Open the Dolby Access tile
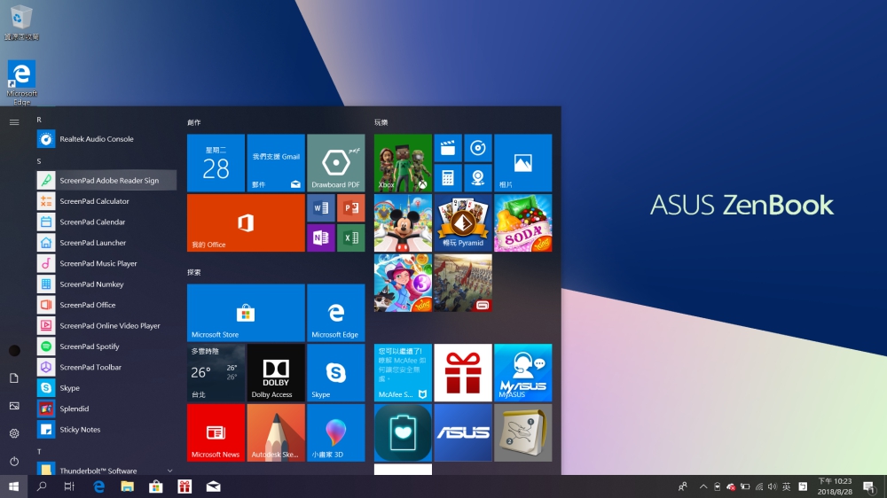This screenshot has width=887, height=498. (275, 373)
